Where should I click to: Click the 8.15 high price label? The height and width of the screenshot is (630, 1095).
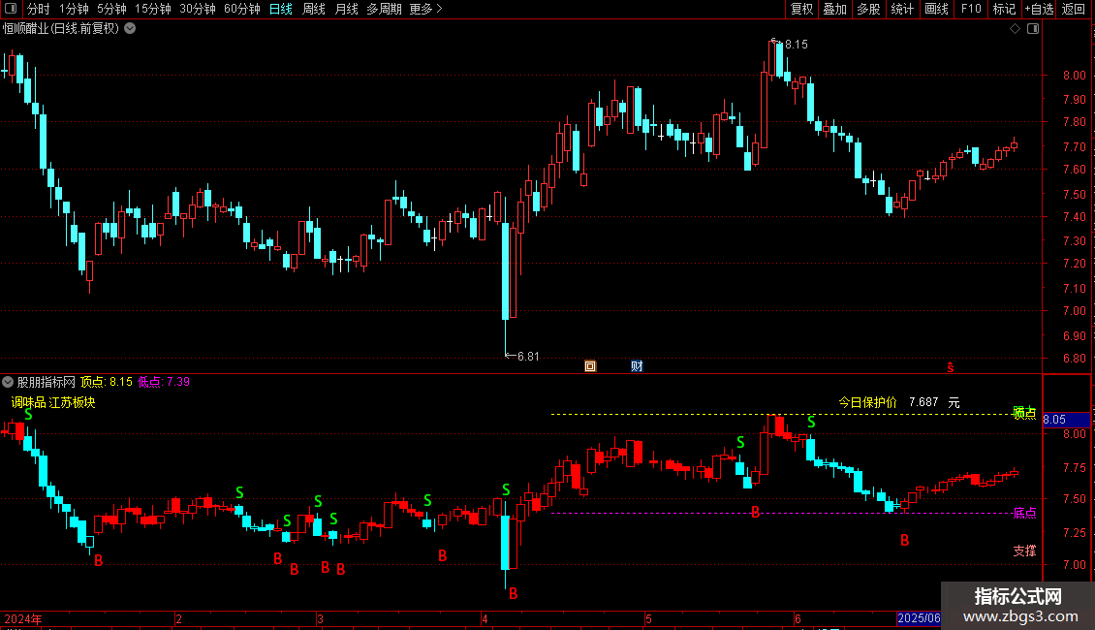click(797, 44)
